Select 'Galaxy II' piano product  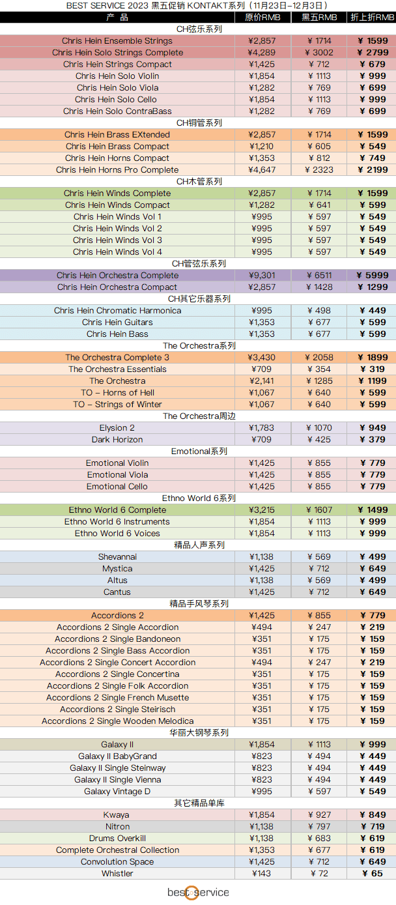[x=117, y=745]
